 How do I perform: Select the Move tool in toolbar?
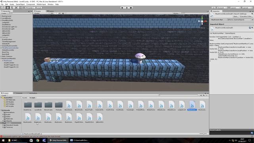[8, 8]
